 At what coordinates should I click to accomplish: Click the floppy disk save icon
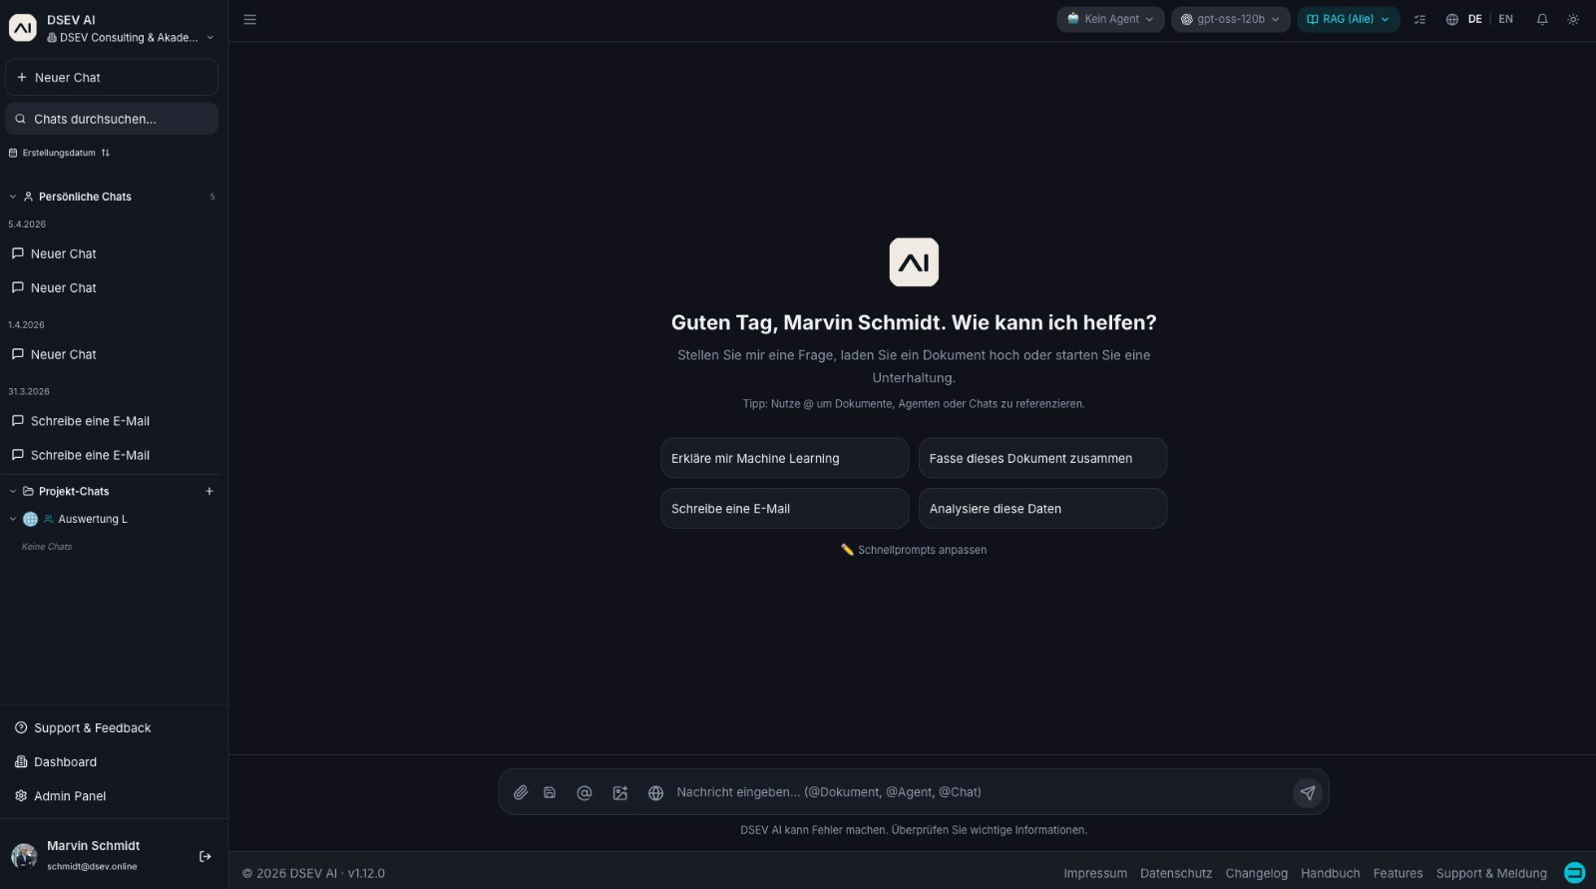click(550, 792)
